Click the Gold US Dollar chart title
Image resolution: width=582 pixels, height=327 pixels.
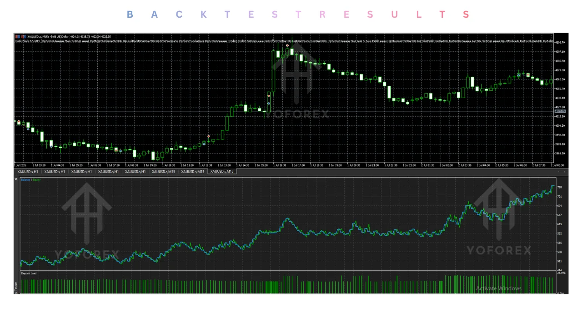59,36
